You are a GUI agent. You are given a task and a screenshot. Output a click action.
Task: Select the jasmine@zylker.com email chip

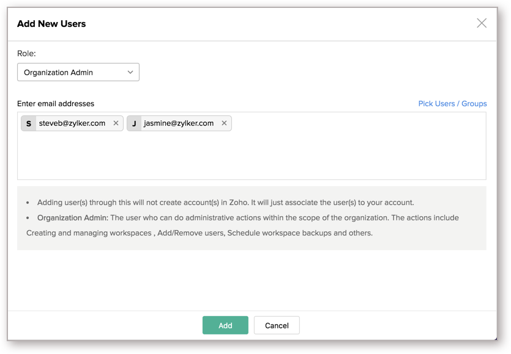coord(179,123)
